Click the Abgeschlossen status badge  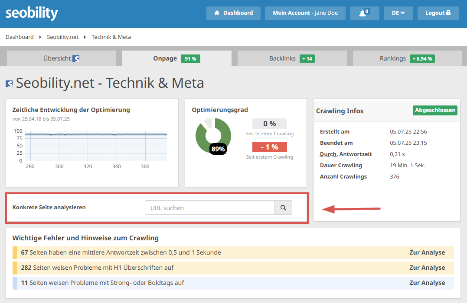coord(435,110)
